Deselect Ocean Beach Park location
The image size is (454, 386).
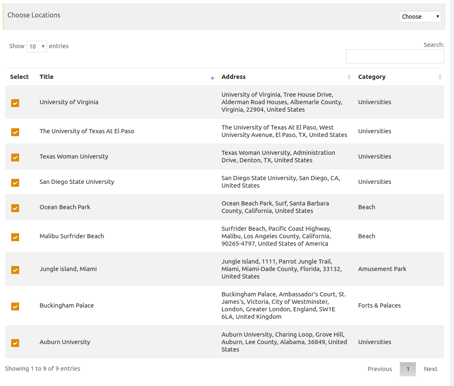click(15, 208)
